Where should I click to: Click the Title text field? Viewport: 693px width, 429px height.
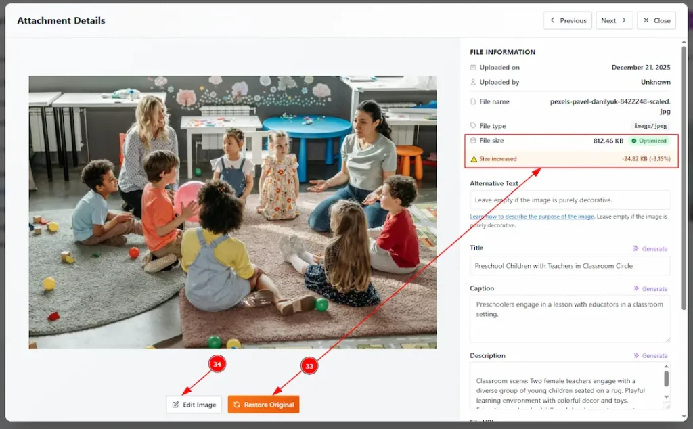click(570, 266)
